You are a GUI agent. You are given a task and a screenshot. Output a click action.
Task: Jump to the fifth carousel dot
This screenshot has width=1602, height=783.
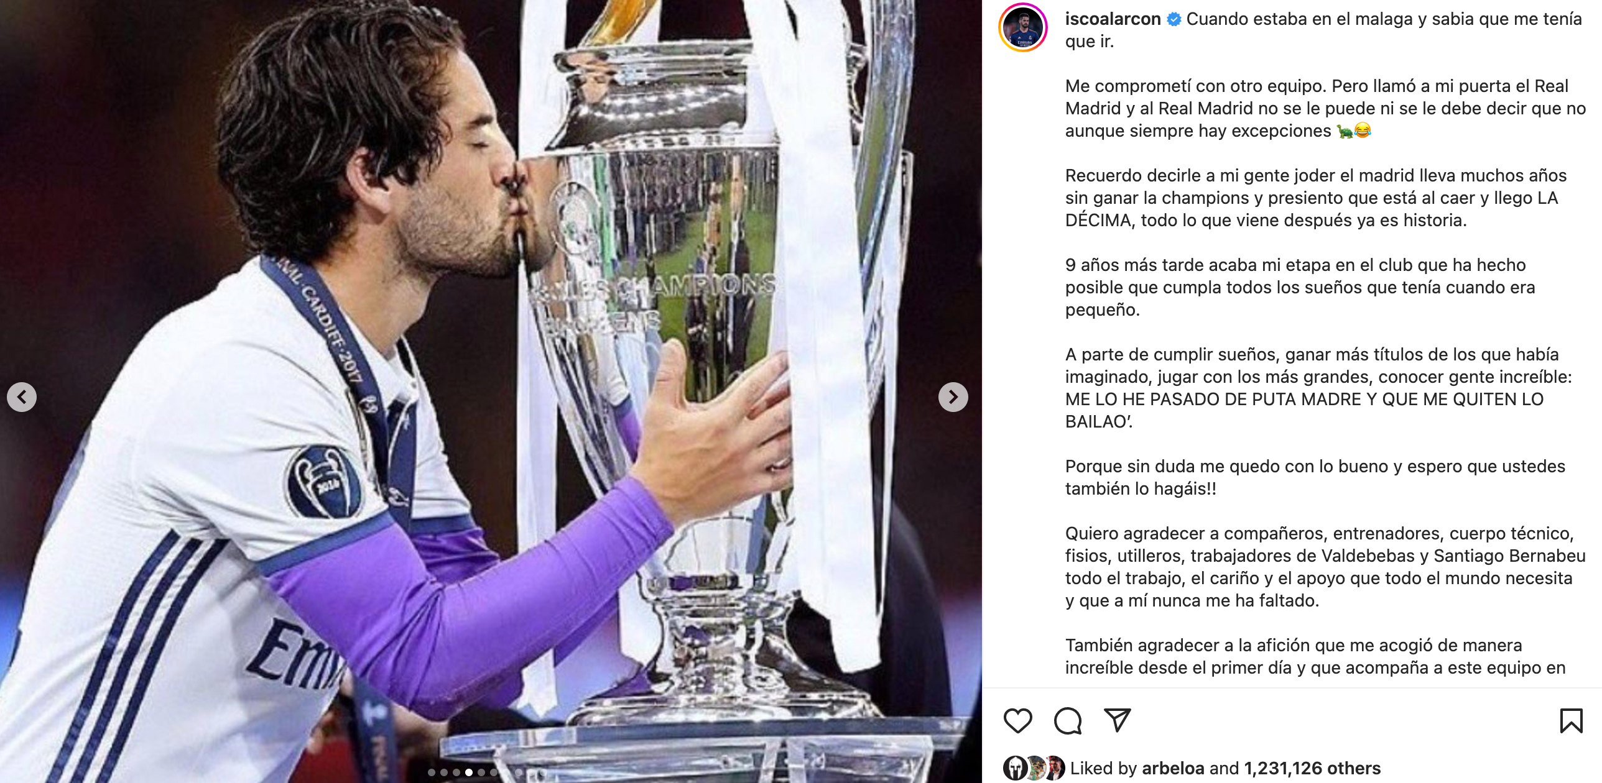point(481,772)
